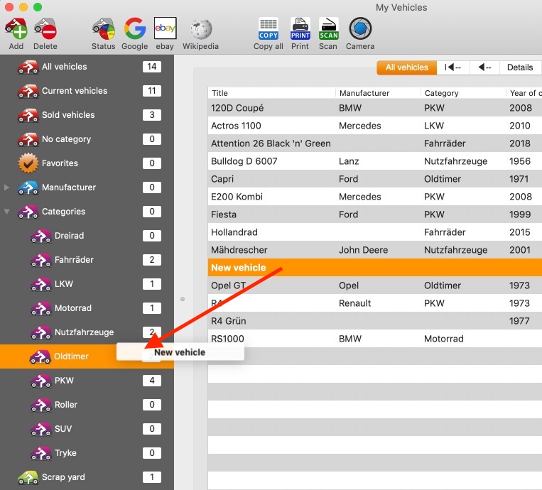Select the highlighted New vehicle row

point(375,268)
